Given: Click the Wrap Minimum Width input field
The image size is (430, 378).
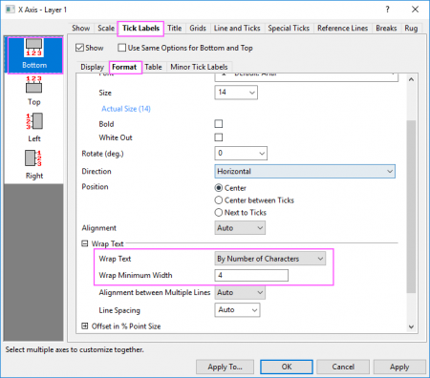Looking at the screenshot, I should click(251, 275).
